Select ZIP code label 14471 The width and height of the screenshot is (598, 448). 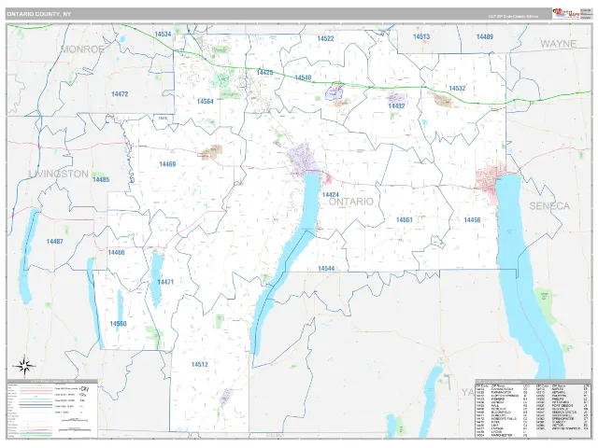click(x=165, y=282)
